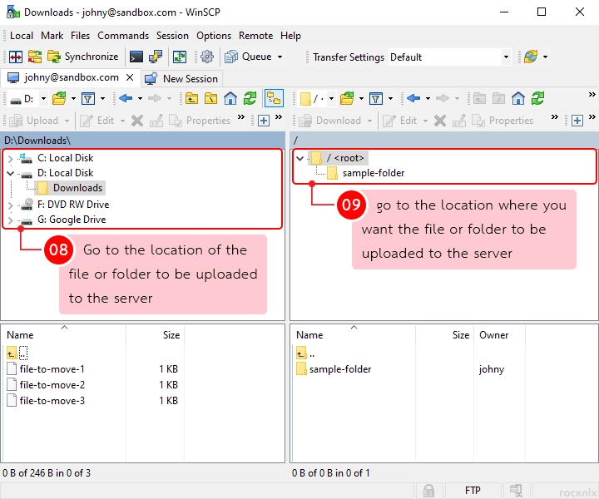The image size is (599, 499).
Task: Click the local Open Directory folder icon
Action: tap(59, 98)
